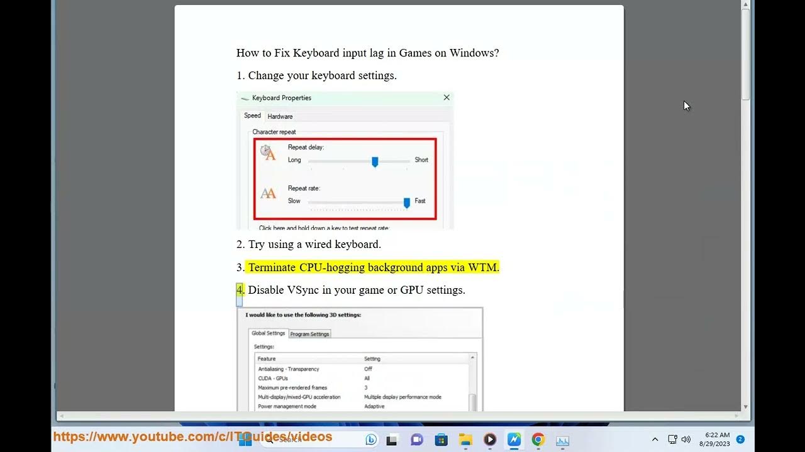The width and height of the screenshot is (805, 452).
Task: Launch the Teams Chat taskbar icon
Action: pos(416,439)
